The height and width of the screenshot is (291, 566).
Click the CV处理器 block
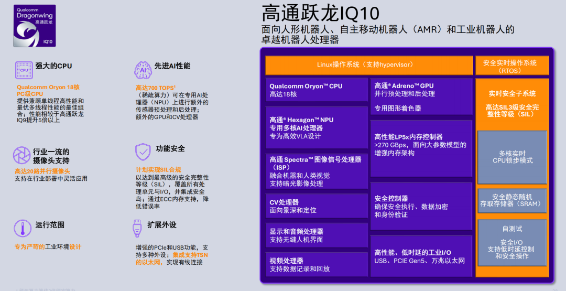(x=316, y=206)
